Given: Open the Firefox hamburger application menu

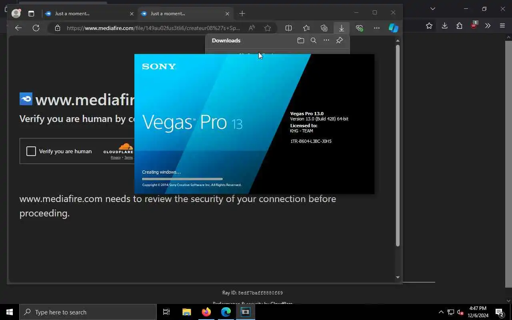Looking at the screenshot, I should pyautogui.click(x=502, y=26).
